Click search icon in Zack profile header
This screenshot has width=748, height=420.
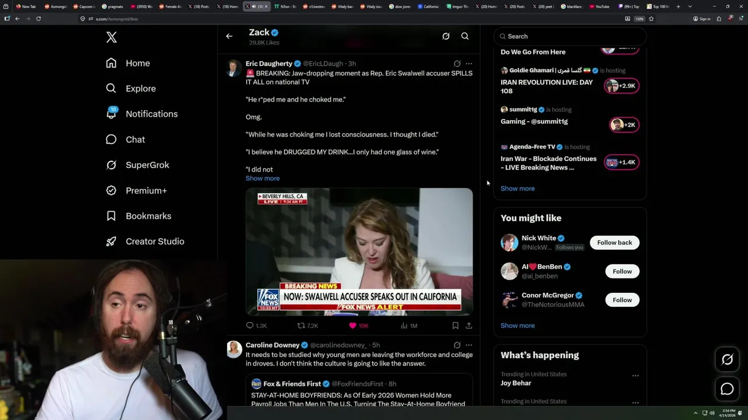tap(465, 36)
